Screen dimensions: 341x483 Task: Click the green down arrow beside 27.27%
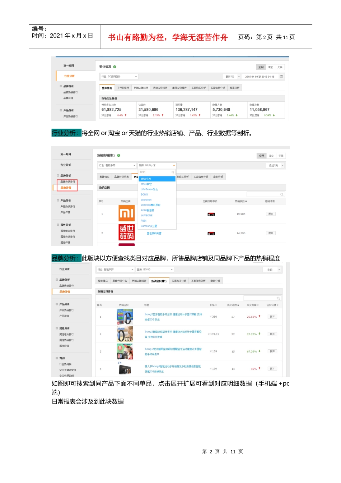tap(260, 334)
